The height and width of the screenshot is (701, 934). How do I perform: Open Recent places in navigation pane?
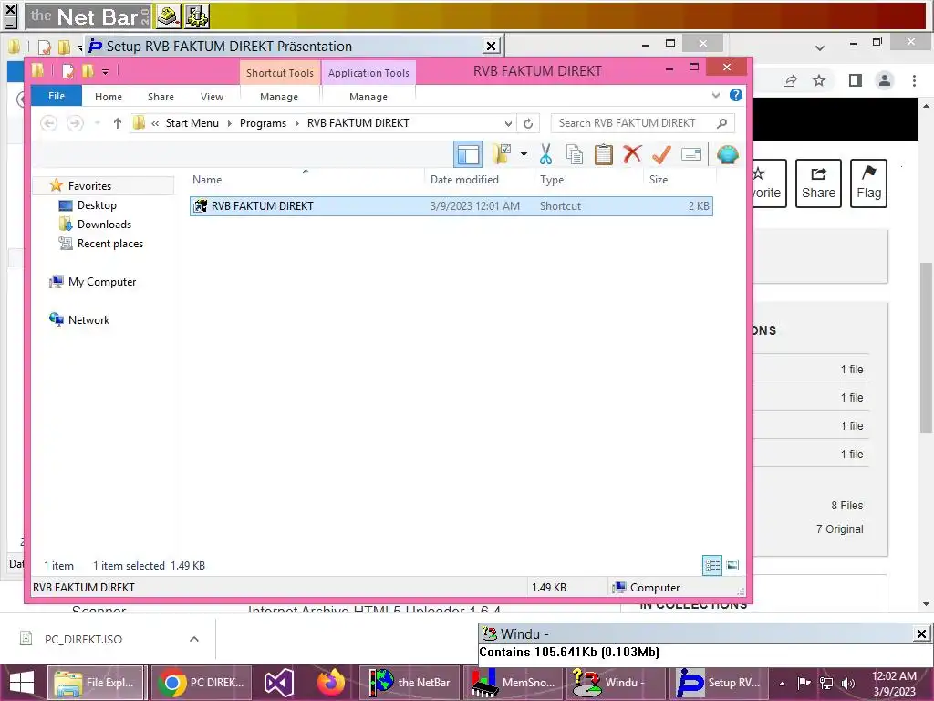(110, 243)
